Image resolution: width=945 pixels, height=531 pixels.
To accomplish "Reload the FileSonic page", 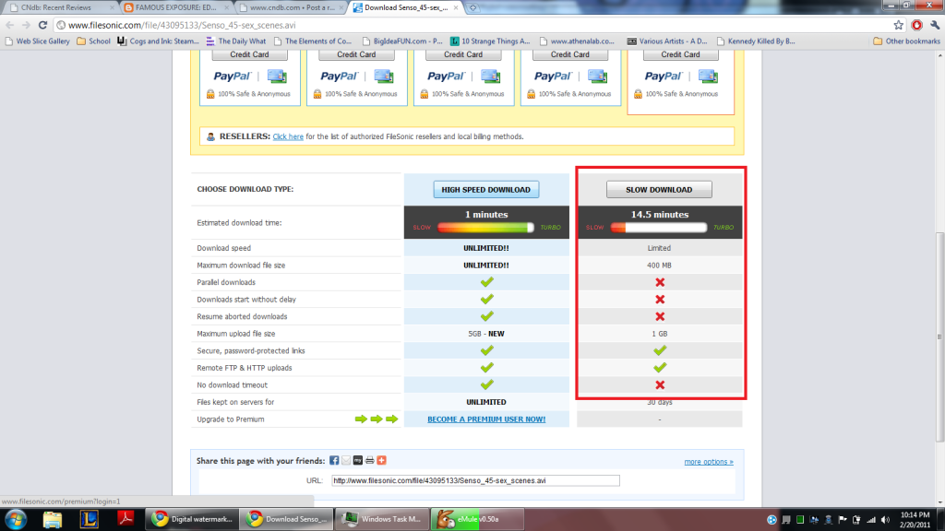I will 42,25.
